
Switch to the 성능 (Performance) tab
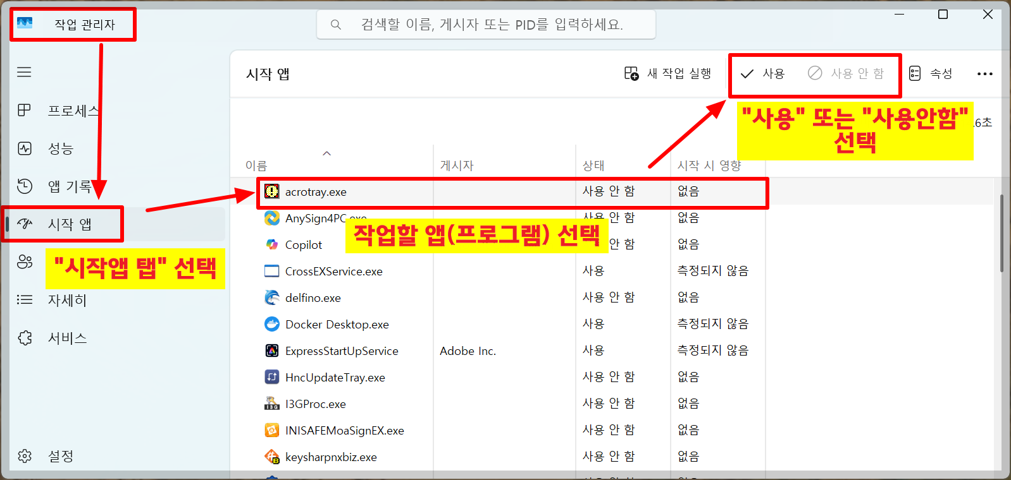pyautogui.click(x=61, y=148)
